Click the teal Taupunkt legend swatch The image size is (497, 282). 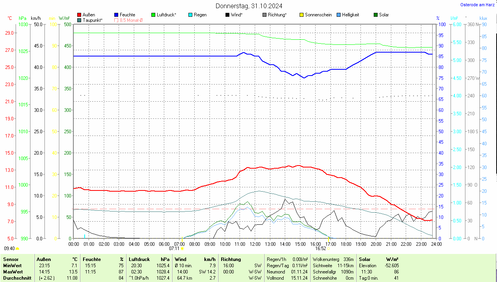[80, 20]
